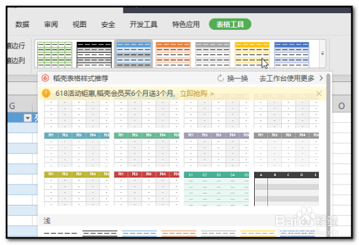Toggle the 镶边列 option
The image size is (359, 245).
click(x=16, y=61)
